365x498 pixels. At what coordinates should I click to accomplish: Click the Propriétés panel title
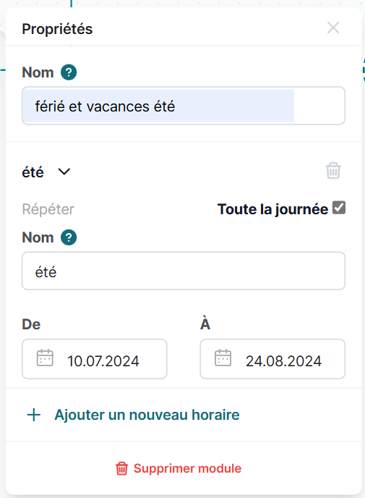pos(57,29)
